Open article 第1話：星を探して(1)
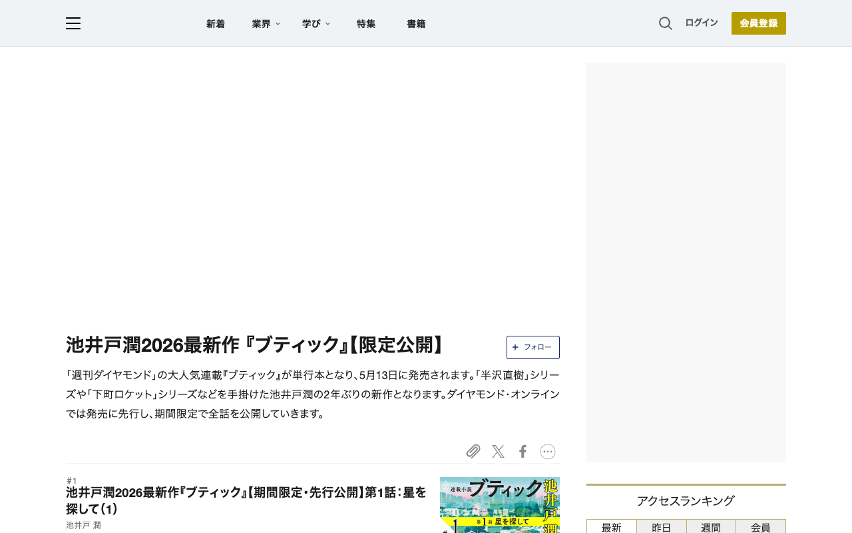852x533 pixels. point(246,500)
